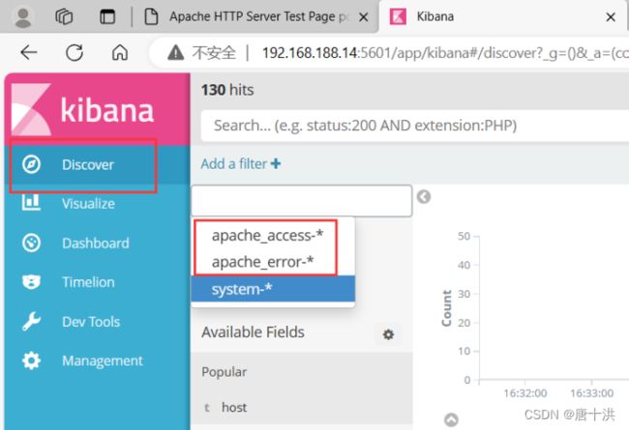The height and width of the screenshot is (430, 629).
Task: Close the Apache HTTP Server Test Page tab
Action: click(364, 16)
